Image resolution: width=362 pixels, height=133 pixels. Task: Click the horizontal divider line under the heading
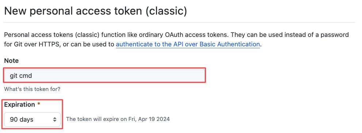pyautogui.click(x=179, y=22)
